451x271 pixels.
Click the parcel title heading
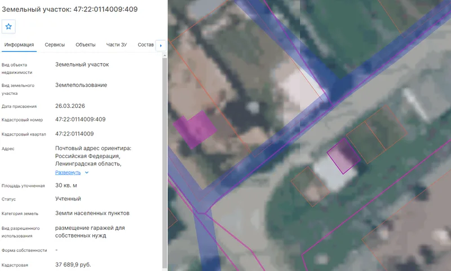point(69,9)
